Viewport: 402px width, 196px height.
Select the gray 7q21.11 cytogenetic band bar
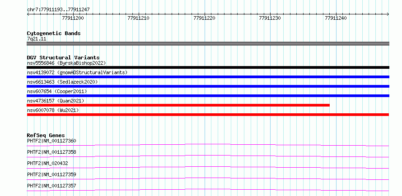click(x=208, y=44)
